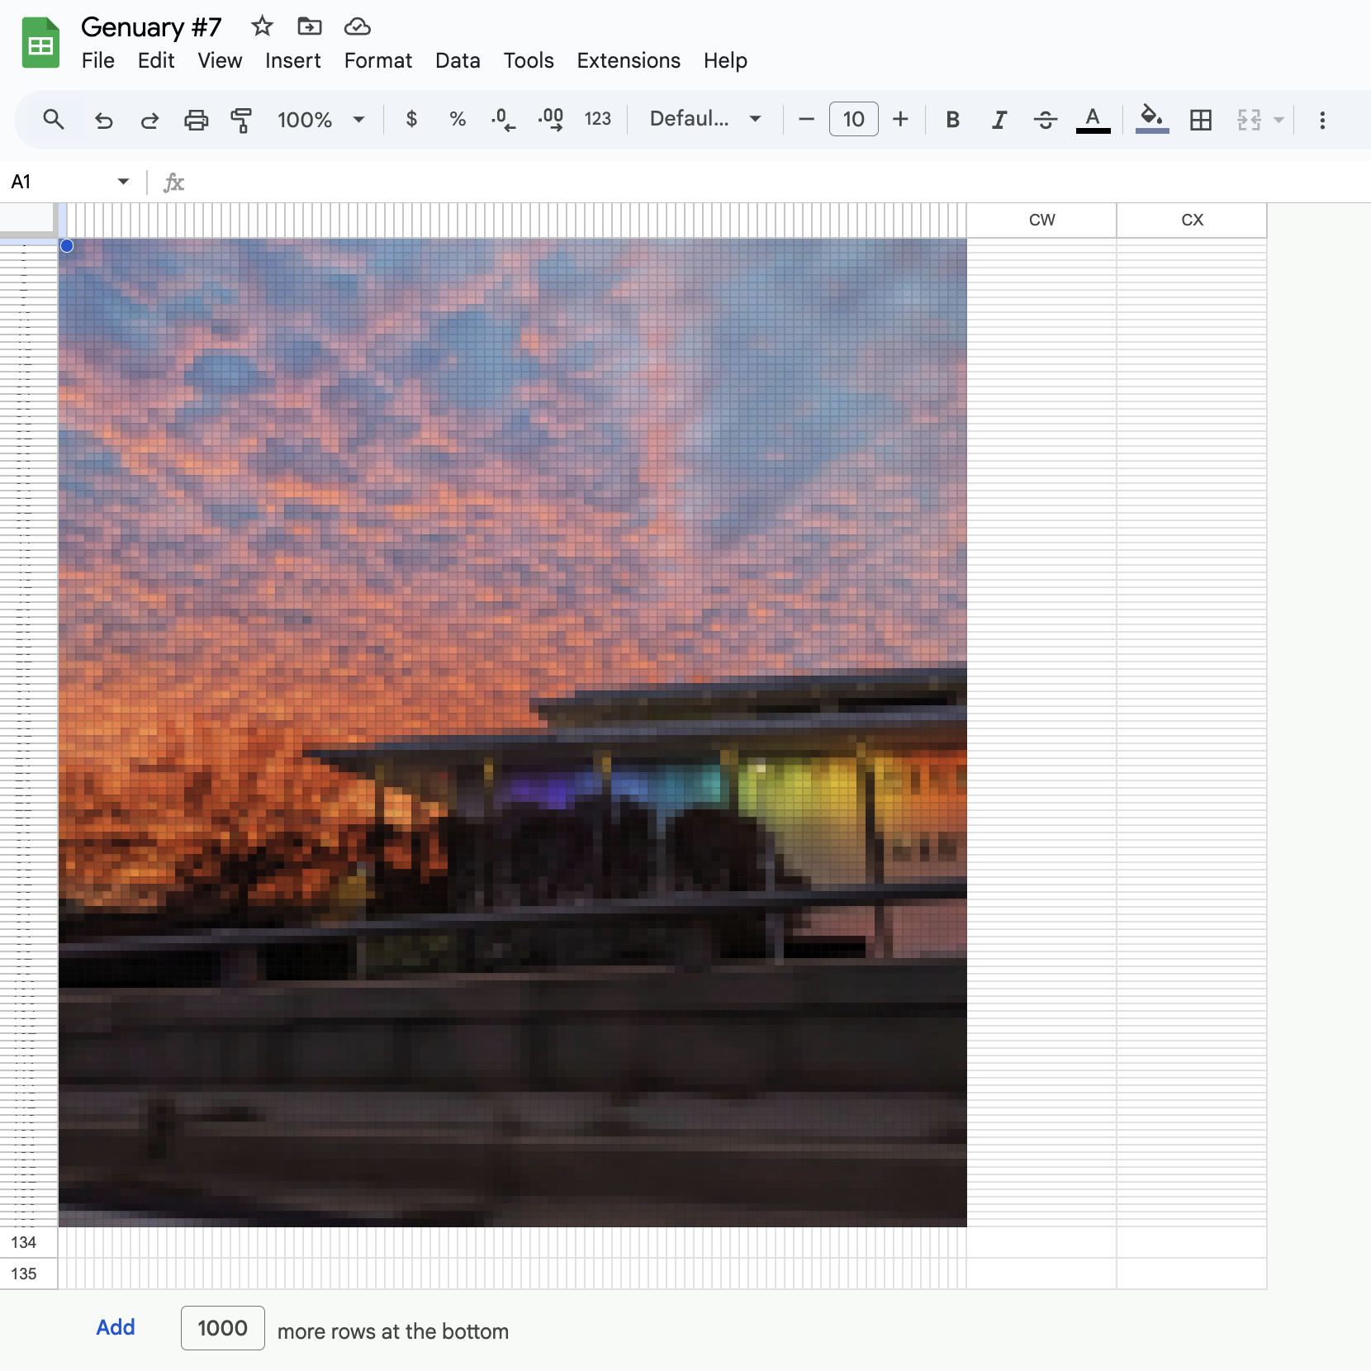Open the fill color picker

(1151, 118)
